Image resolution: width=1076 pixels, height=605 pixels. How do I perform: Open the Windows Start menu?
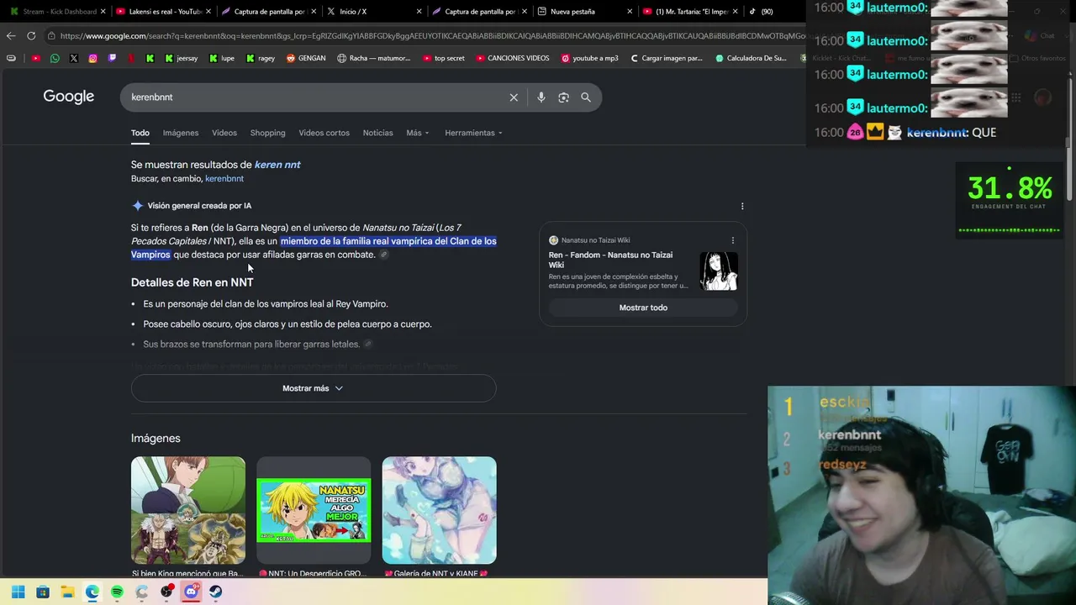(x=18, y=592)
